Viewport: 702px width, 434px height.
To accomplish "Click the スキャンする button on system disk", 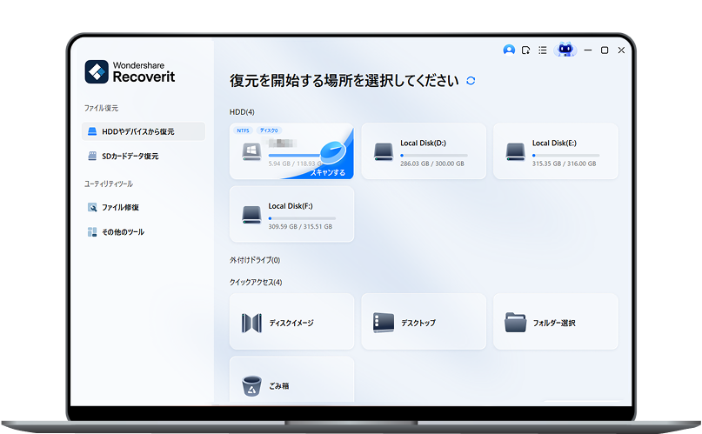I will tap(328, 172).
